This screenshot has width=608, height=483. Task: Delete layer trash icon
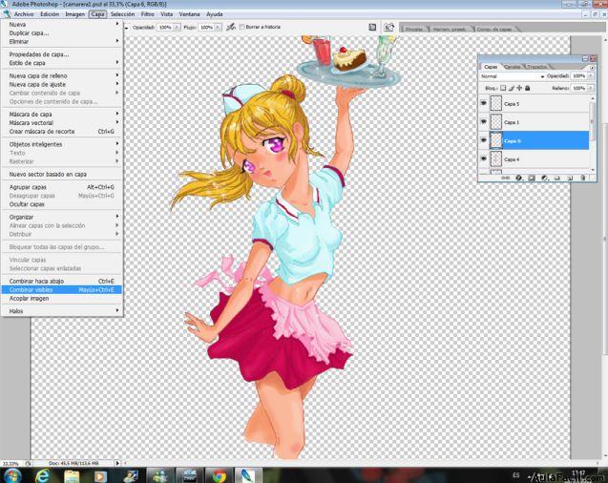click(583, 178)
